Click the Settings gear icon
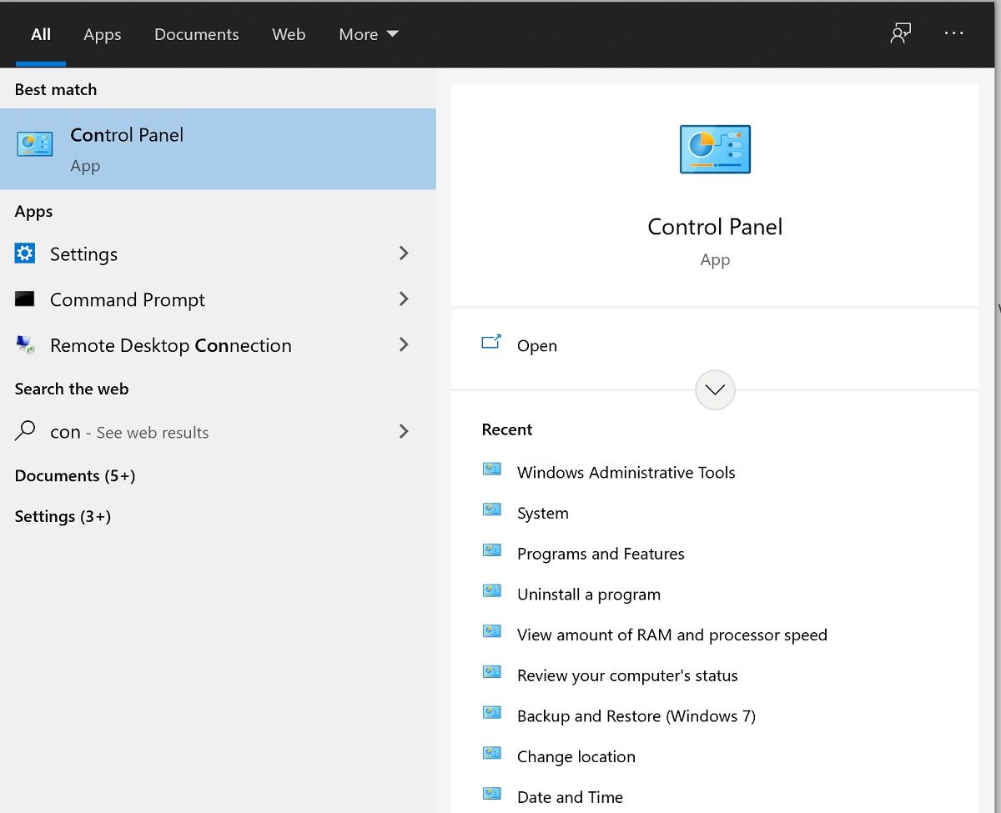 click(25, 253)
